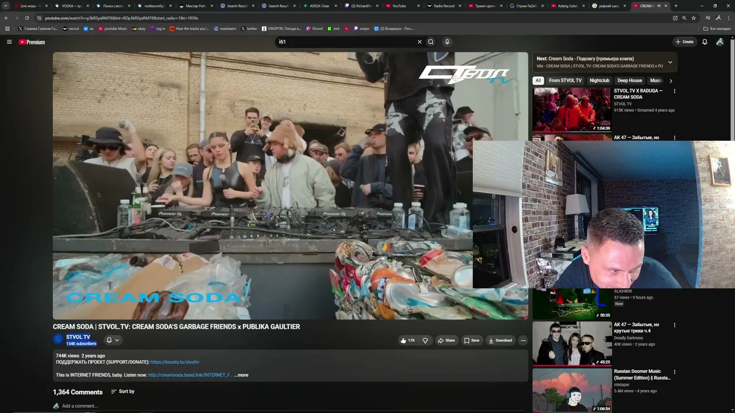Dislike the video with thumbs down

coord(425,340)
